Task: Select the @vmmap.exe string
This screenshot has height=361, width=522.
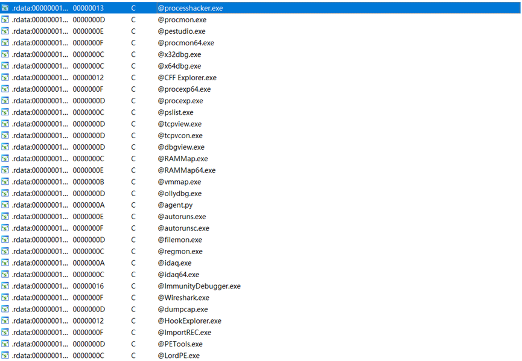Action: (179, 182)
